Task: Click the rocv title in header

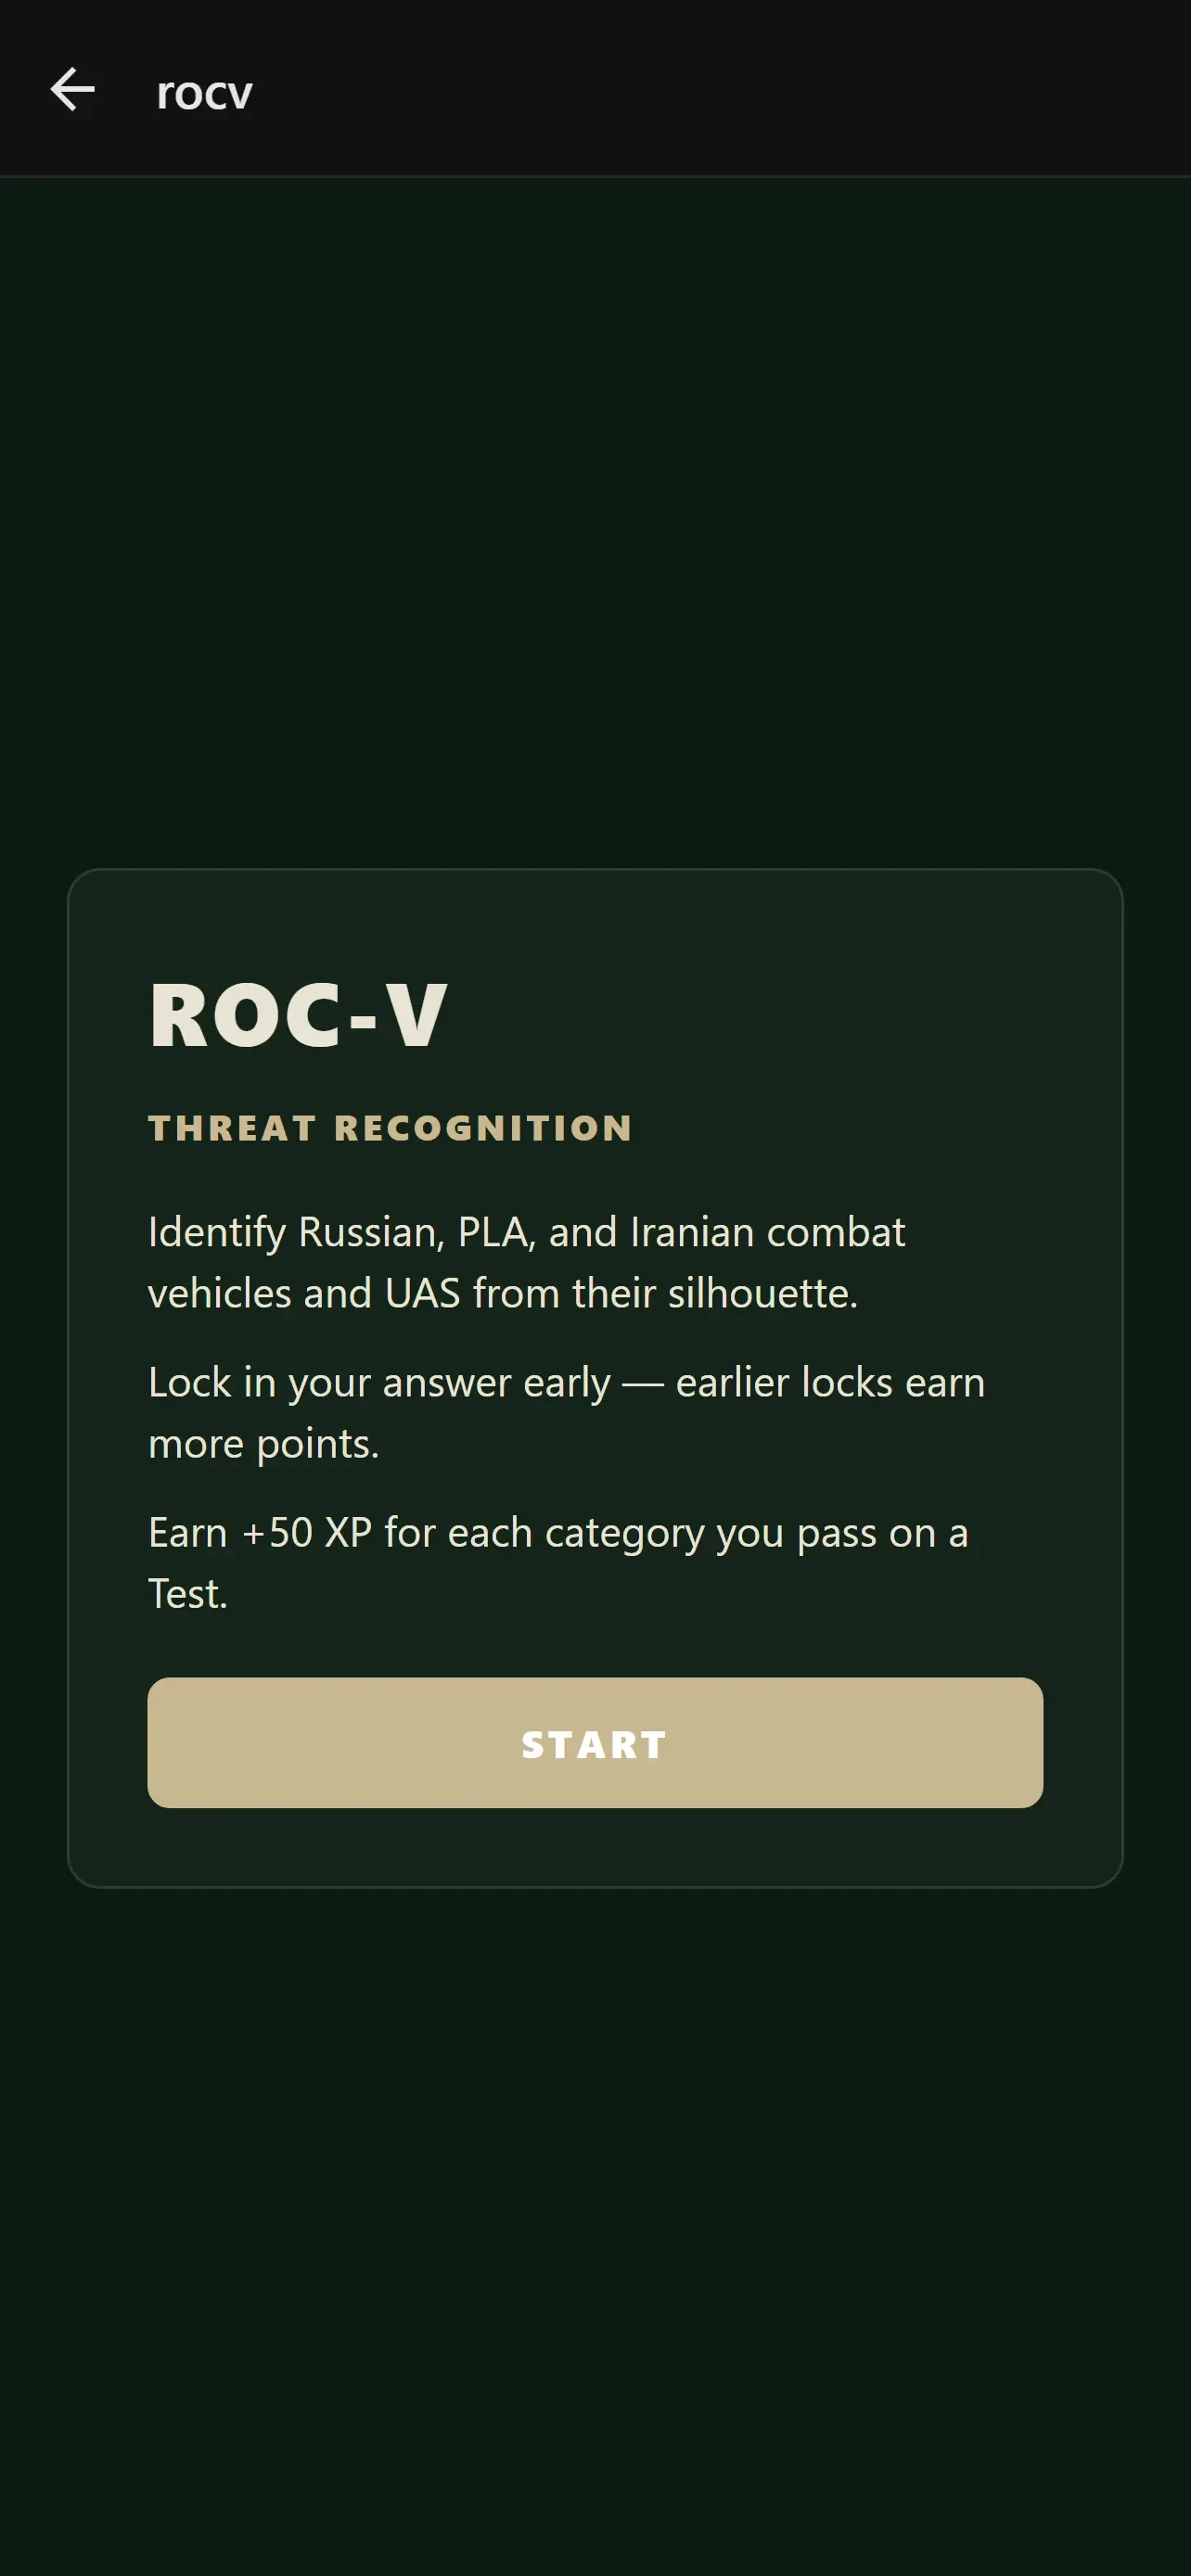Action: click(204, 93)
